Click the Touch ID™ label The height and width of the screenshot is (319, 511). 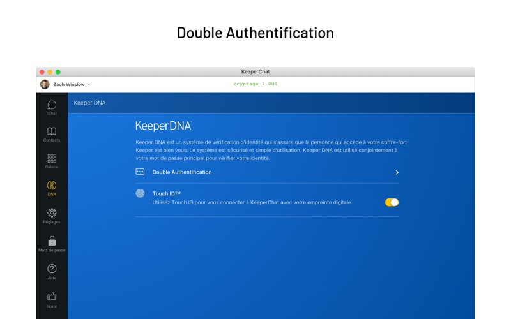coord(167,193)
